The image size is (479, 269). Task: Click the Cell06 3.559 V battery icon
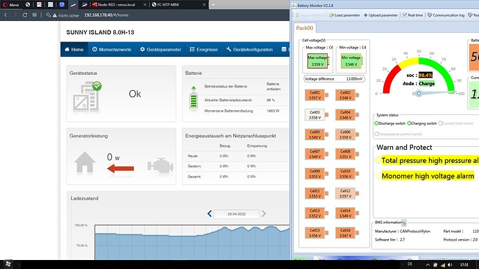tap(347, 134)
